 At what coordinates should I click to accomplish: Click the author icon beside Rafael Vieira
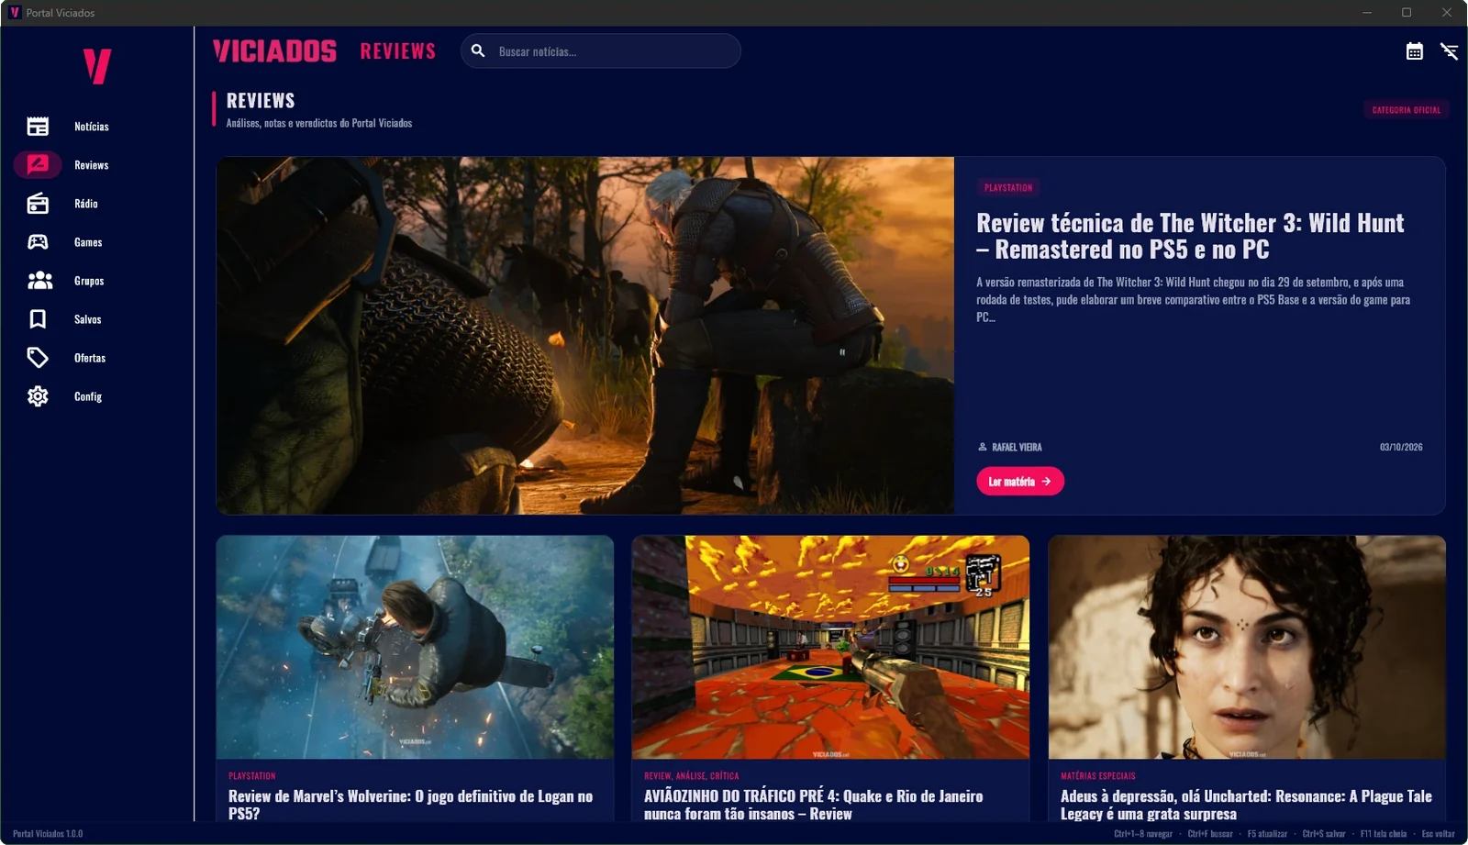click(983, 447)
